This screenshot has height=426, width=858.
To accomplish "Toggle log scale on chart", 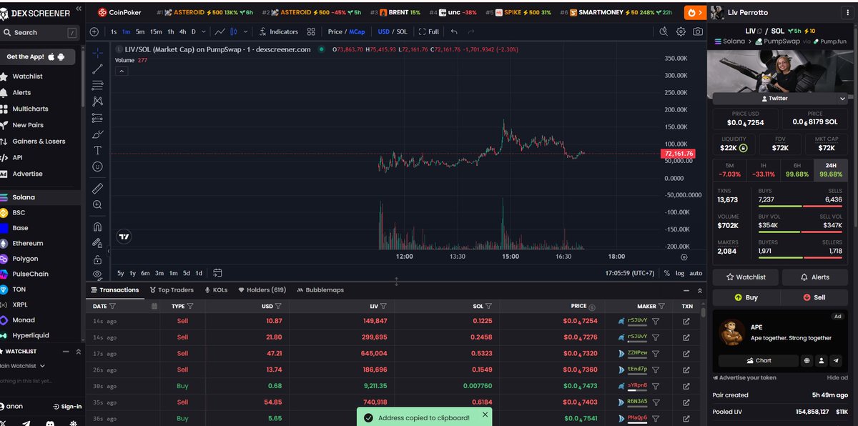I will [679, 273].
